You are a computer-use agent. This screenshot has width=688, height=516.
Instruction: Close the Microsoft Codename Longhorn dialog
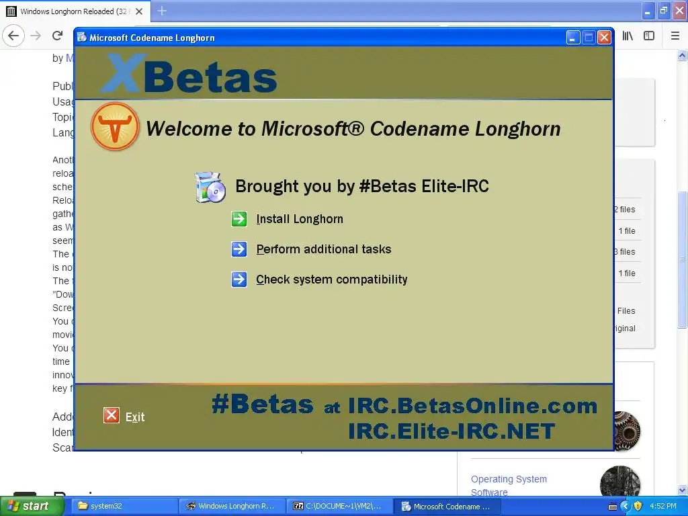pos(604,38)
